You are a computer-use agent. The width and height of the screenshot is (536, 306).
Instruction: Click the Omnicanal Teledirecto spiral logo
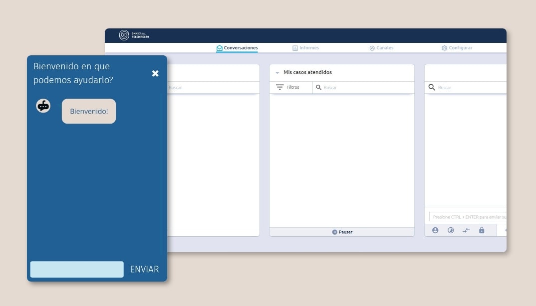(124, 35)
